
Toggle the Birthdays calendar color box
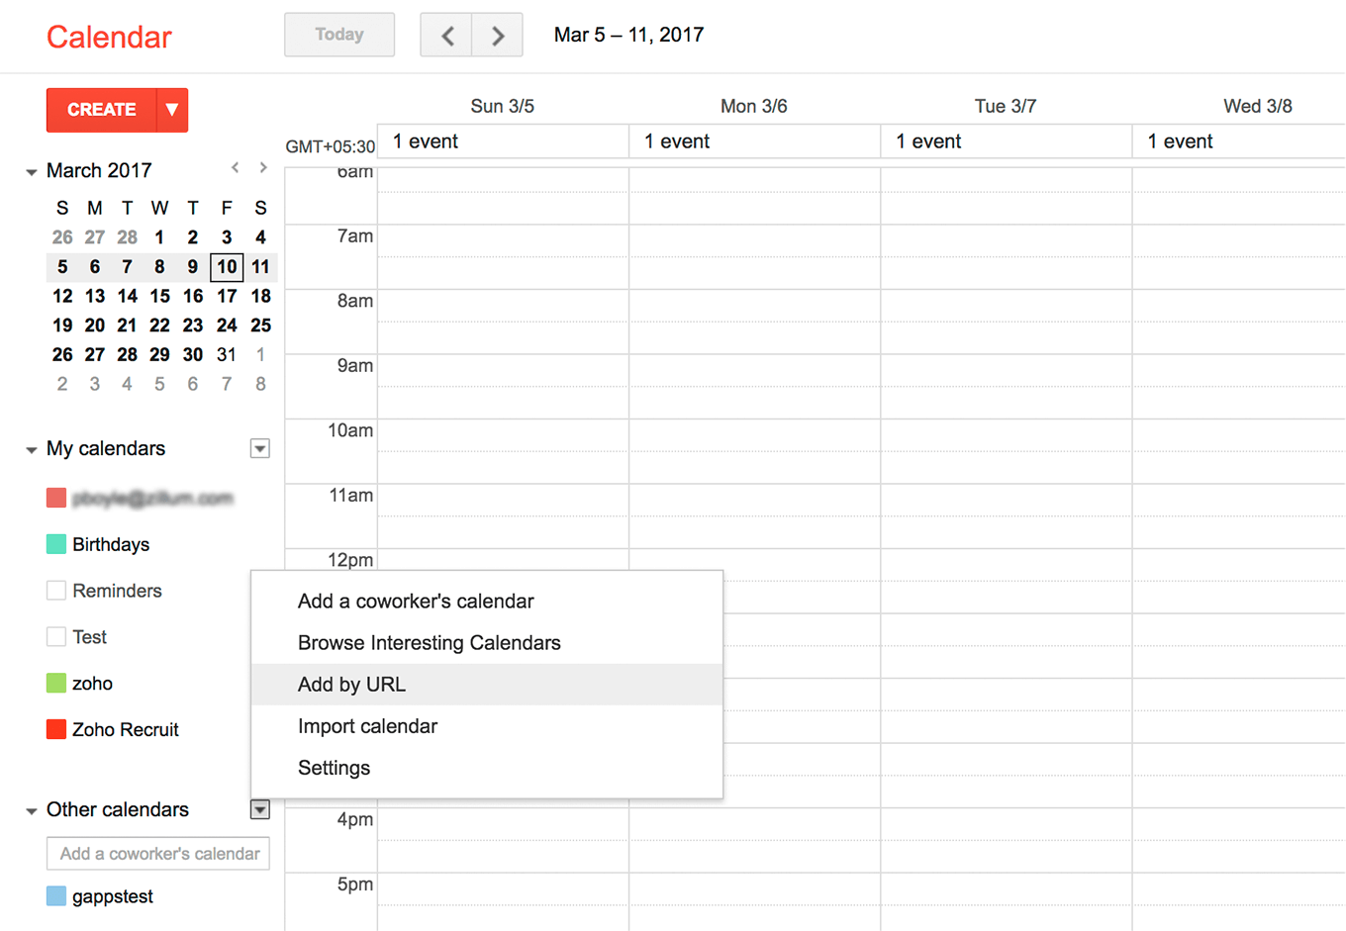[56, 544]
